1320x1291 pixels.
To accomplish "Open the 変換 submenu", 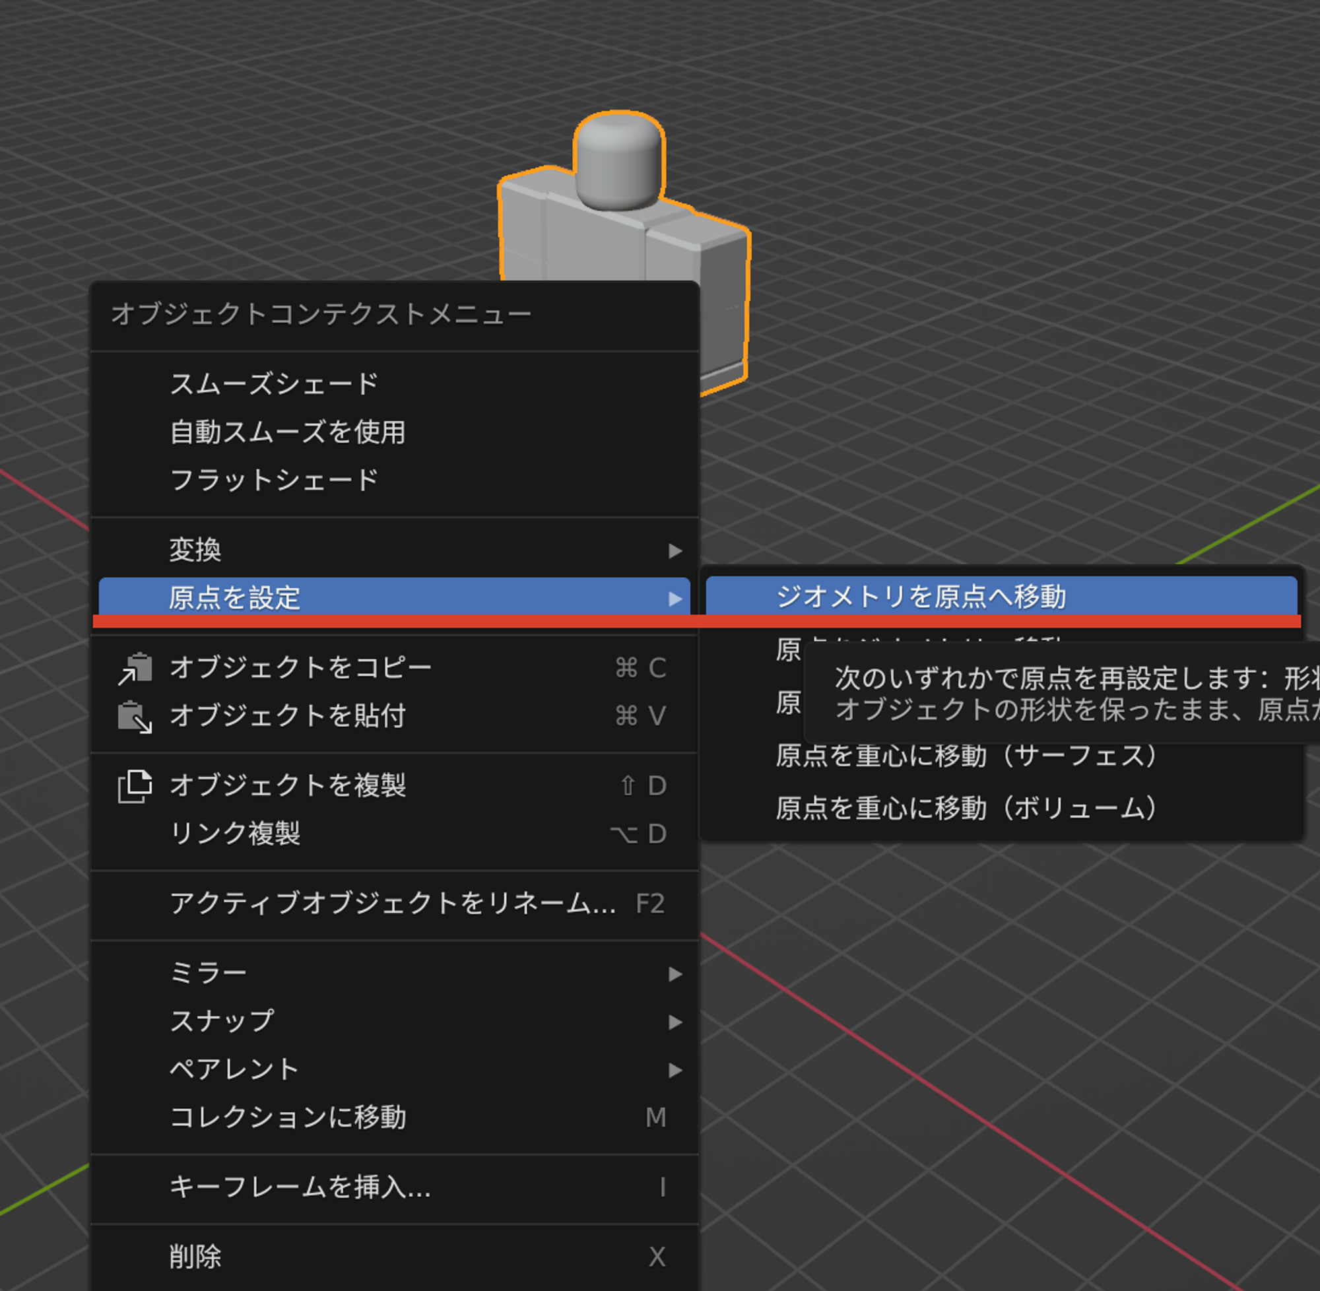I will [x=394, y=550].
